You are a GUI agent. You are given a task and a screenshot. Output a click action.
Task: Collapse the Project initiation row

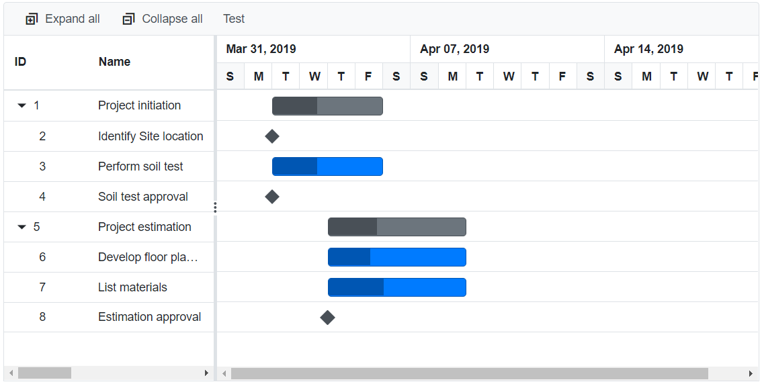coord(22,105)
